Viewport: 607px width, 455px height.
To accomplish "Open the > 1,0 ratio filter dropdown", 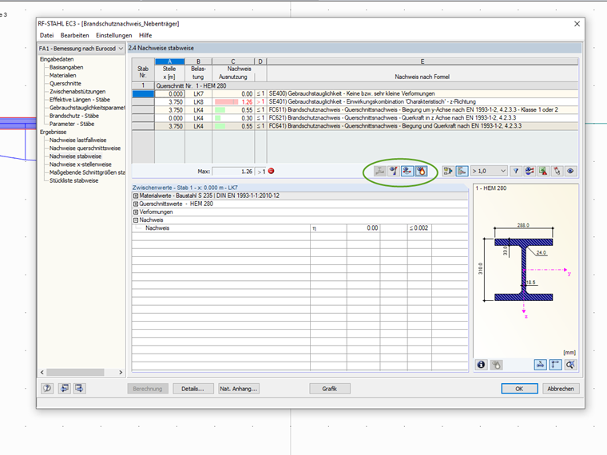I will click(x=489, y=171).
